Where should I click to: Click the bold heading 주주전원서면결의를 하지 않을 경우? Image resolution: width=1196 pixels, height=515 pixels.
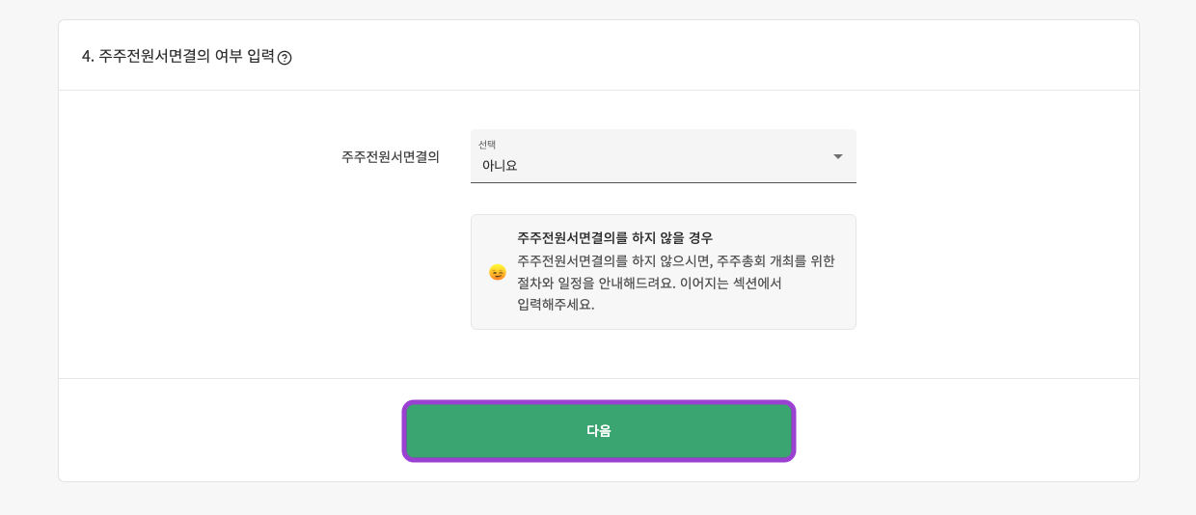click(x=614, y=237)
